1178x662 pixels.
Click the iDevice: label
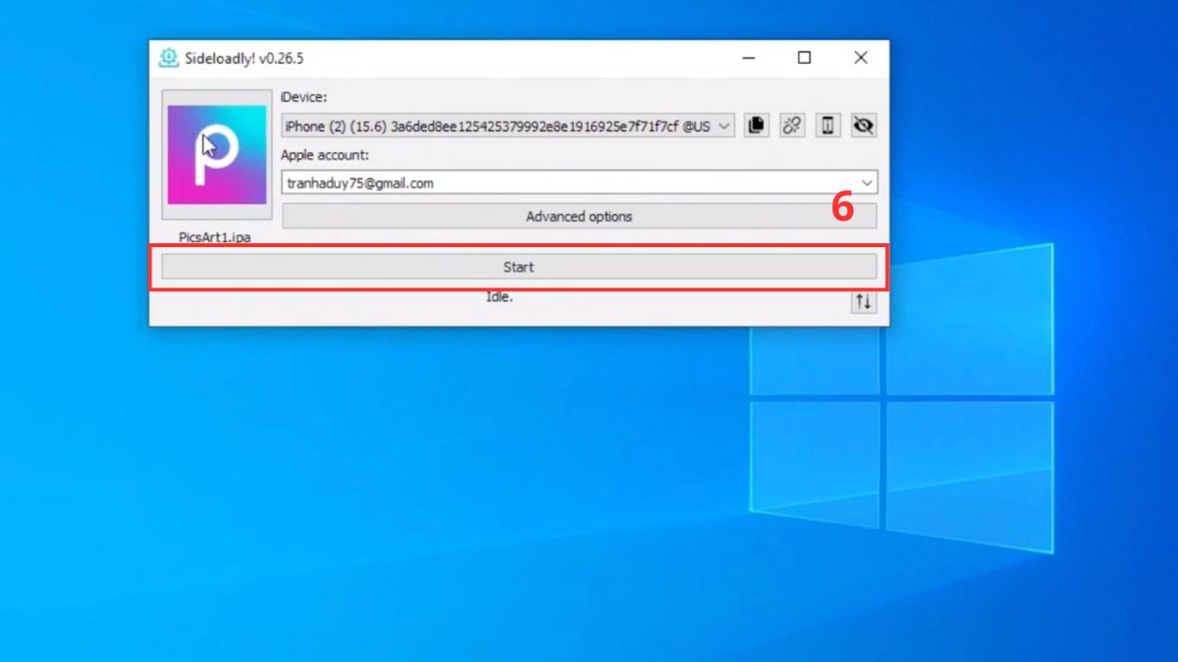[x=303, y=97]
